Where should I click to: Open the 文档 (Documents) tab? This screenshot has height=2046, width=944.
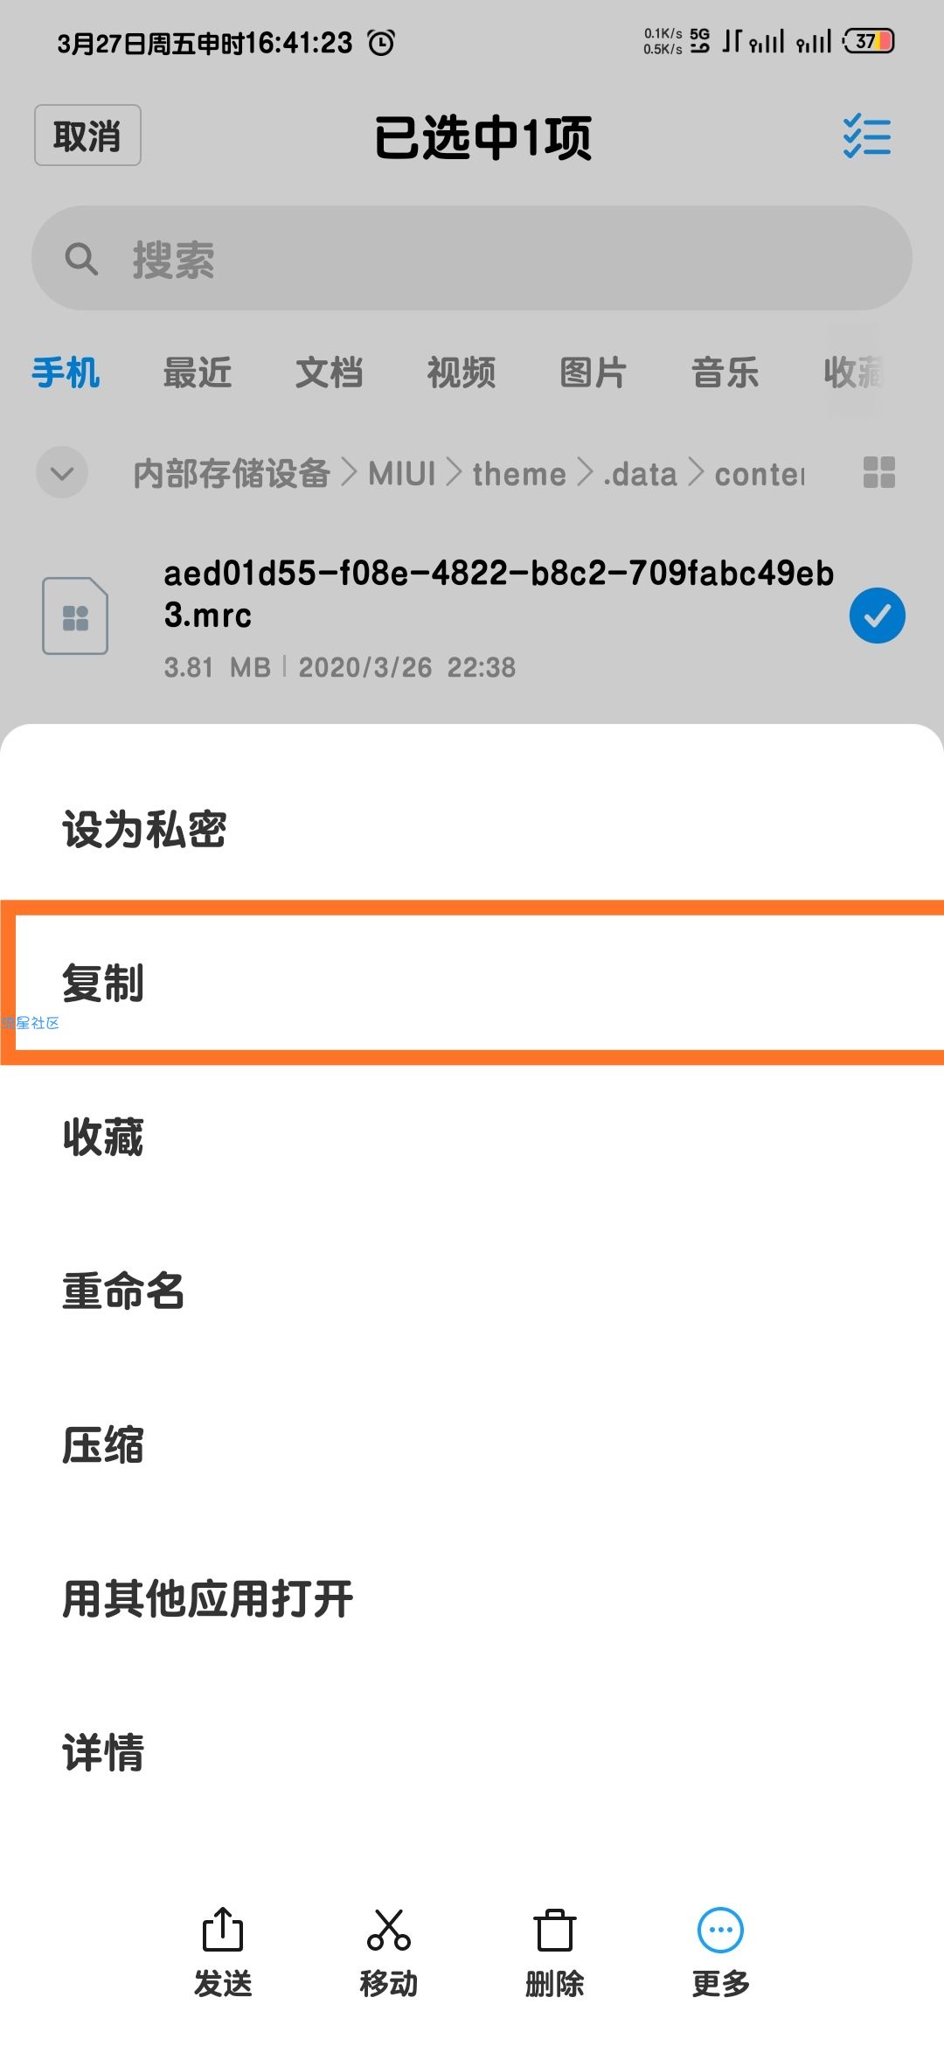point(330,372)
